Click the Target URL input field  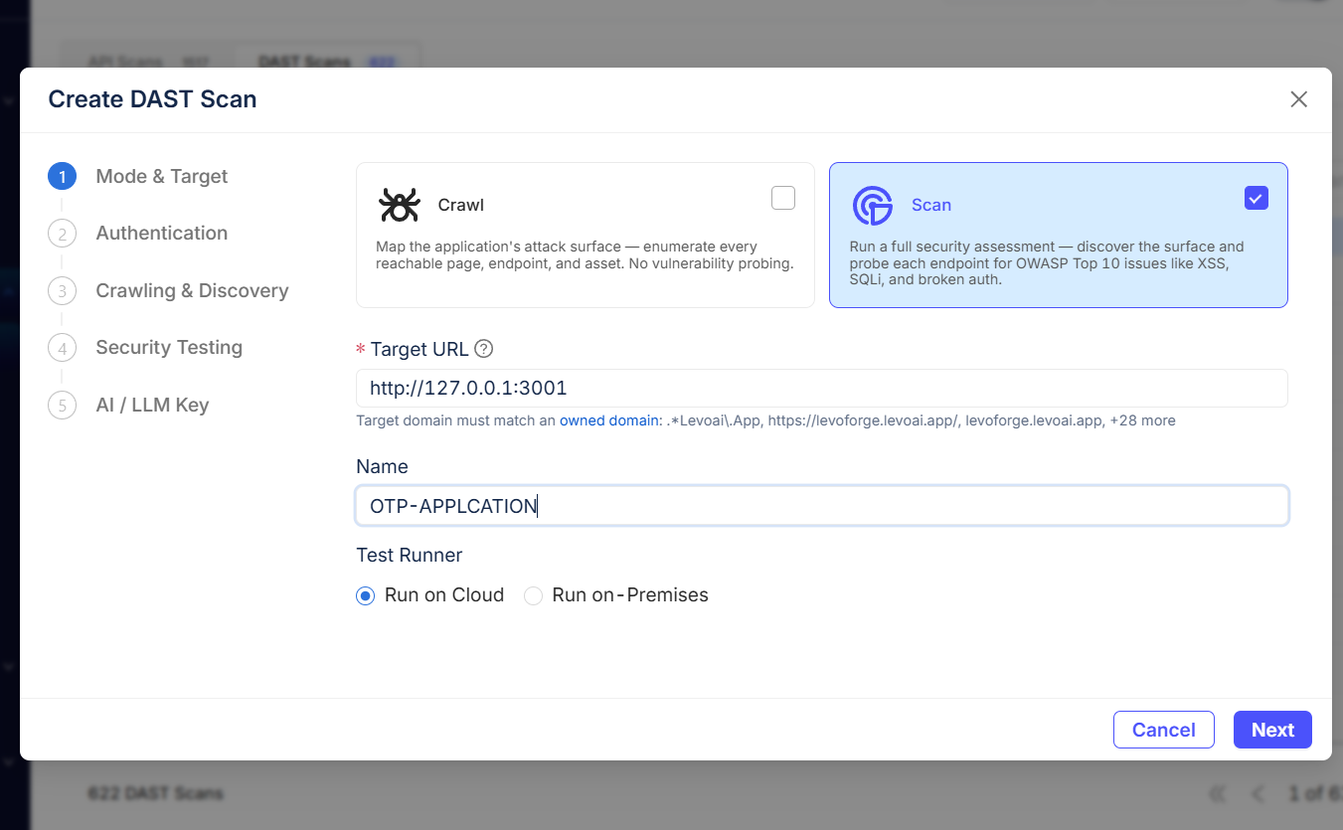[822, 388]
